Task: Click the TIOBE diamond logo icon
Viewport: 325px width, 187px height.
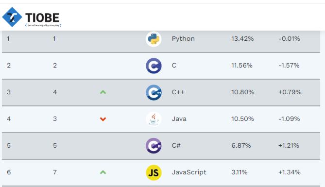Action: 12,17
